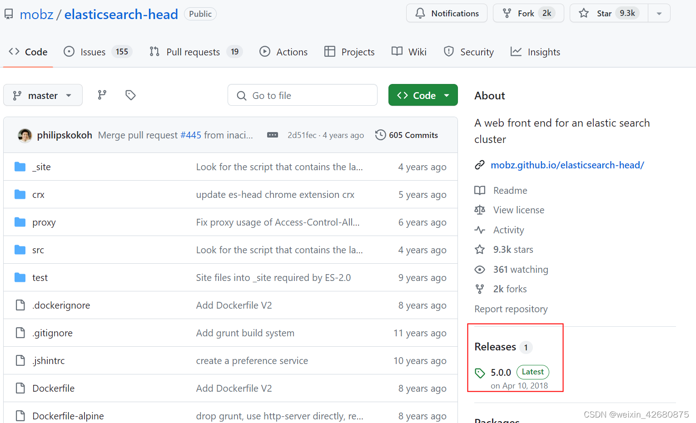Screen dimensions: 696x423
Task: View the 605 Commits history
Action: point(407,135)
